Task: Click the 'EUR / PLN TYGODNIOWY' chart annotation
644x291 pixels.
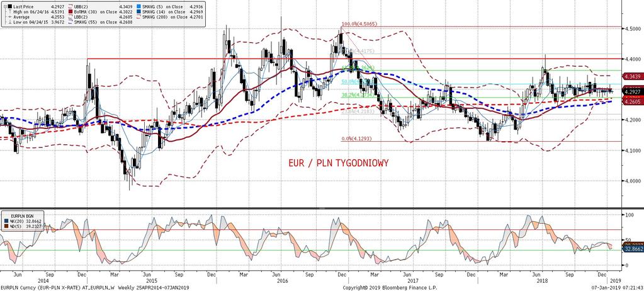Action: tap(338, 163)
